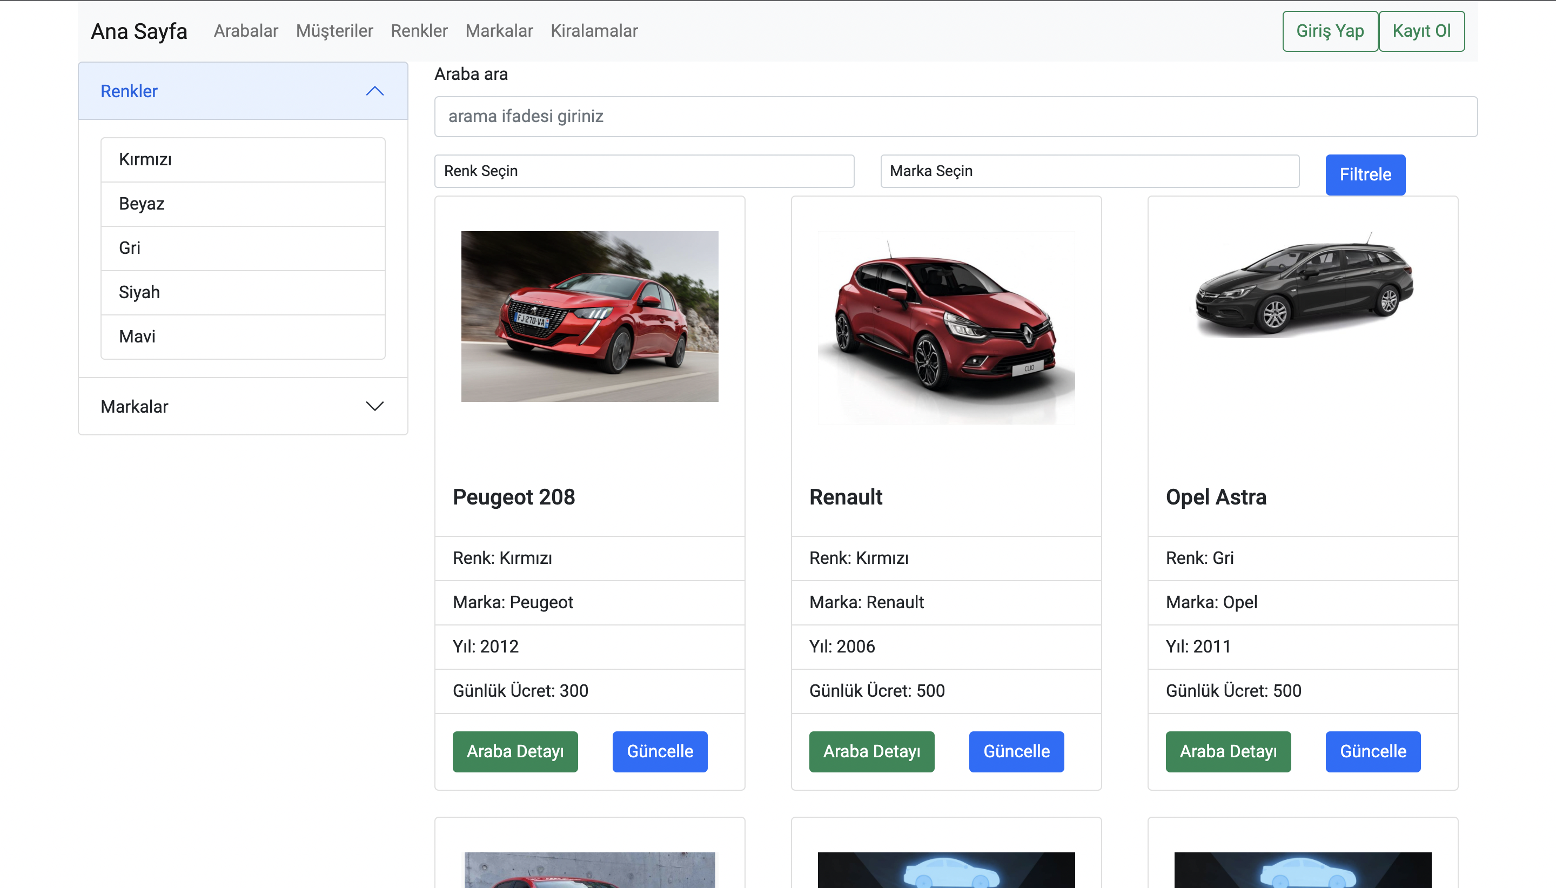
Task: Click 'Yıl: 2006' row
Action: coord(946,647)
